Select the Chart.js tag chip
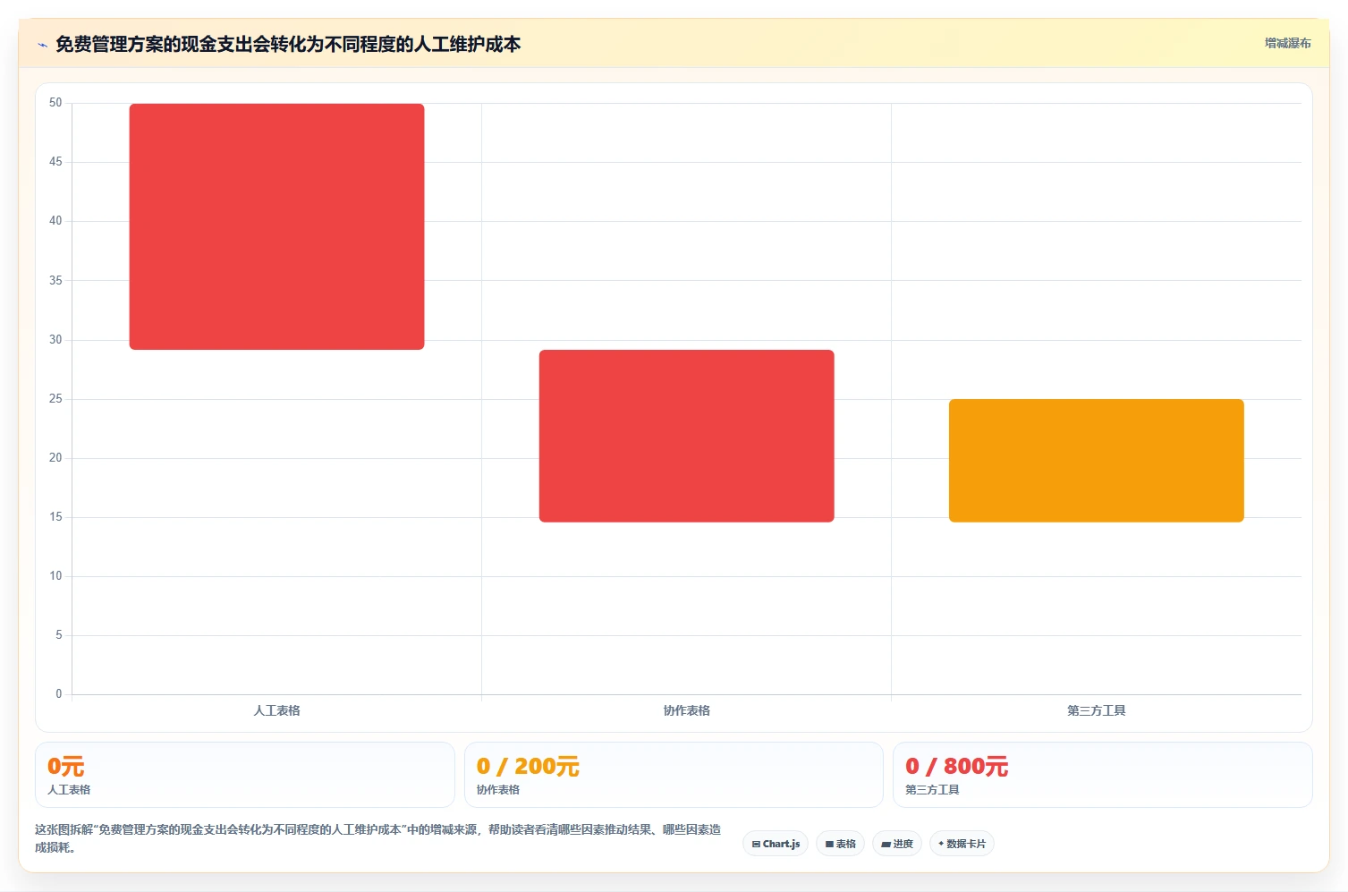The image size is (1348, 892). tap(776, 844)
